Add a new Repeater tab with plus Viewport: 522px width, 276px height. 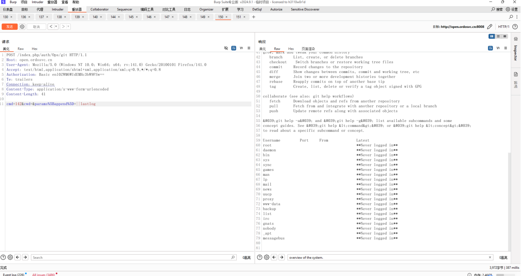coord(254,17)
